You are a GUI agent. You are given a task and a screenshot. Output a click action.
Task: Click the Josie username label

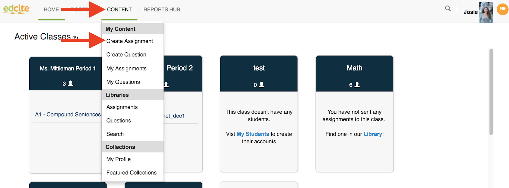point(471,12)
